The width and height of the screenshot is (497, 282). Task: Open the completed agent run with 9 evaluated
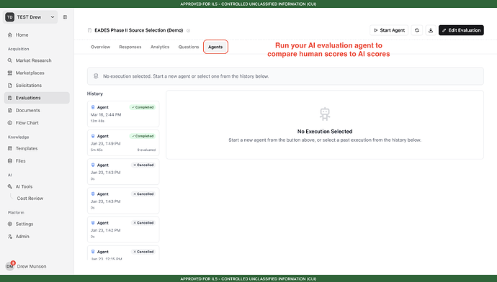pos(123,142)
